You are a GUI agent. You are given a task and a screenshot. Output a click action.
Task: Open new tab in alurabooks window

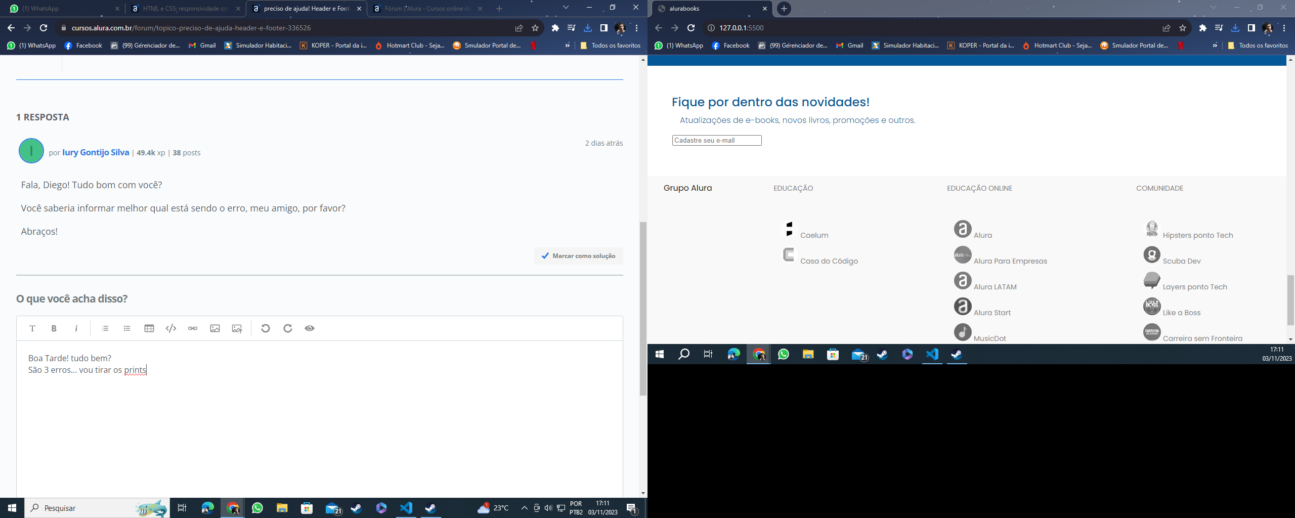click(x=784, y=9)
